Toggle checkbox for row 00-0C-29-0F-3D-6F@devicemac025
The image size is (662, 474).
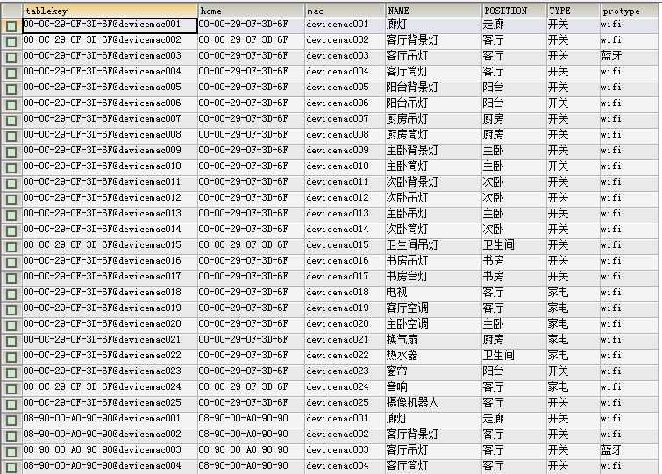(x=11, y=405)
